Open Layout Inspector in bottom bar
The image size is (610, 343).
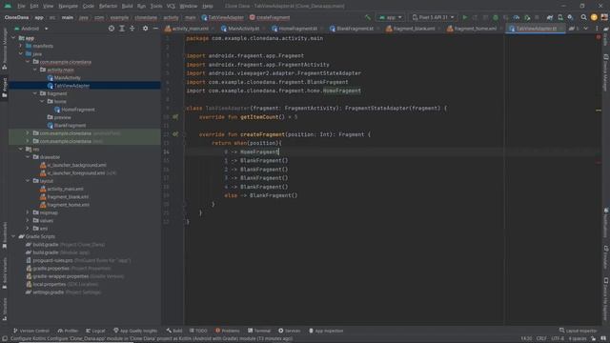coord(578,331)
